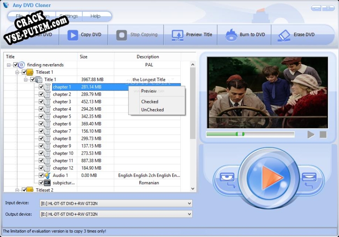
Task: Click the document icon beside chapter 9
Action: click(x=47, y=146)
